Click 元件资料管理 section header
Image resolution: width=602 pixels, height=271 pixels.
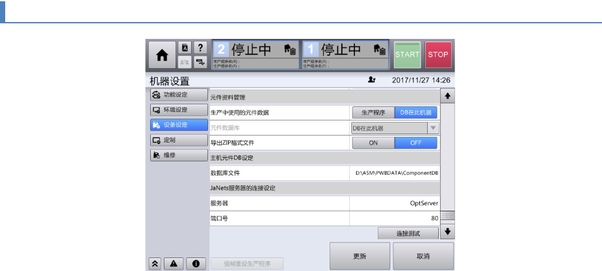324,98
